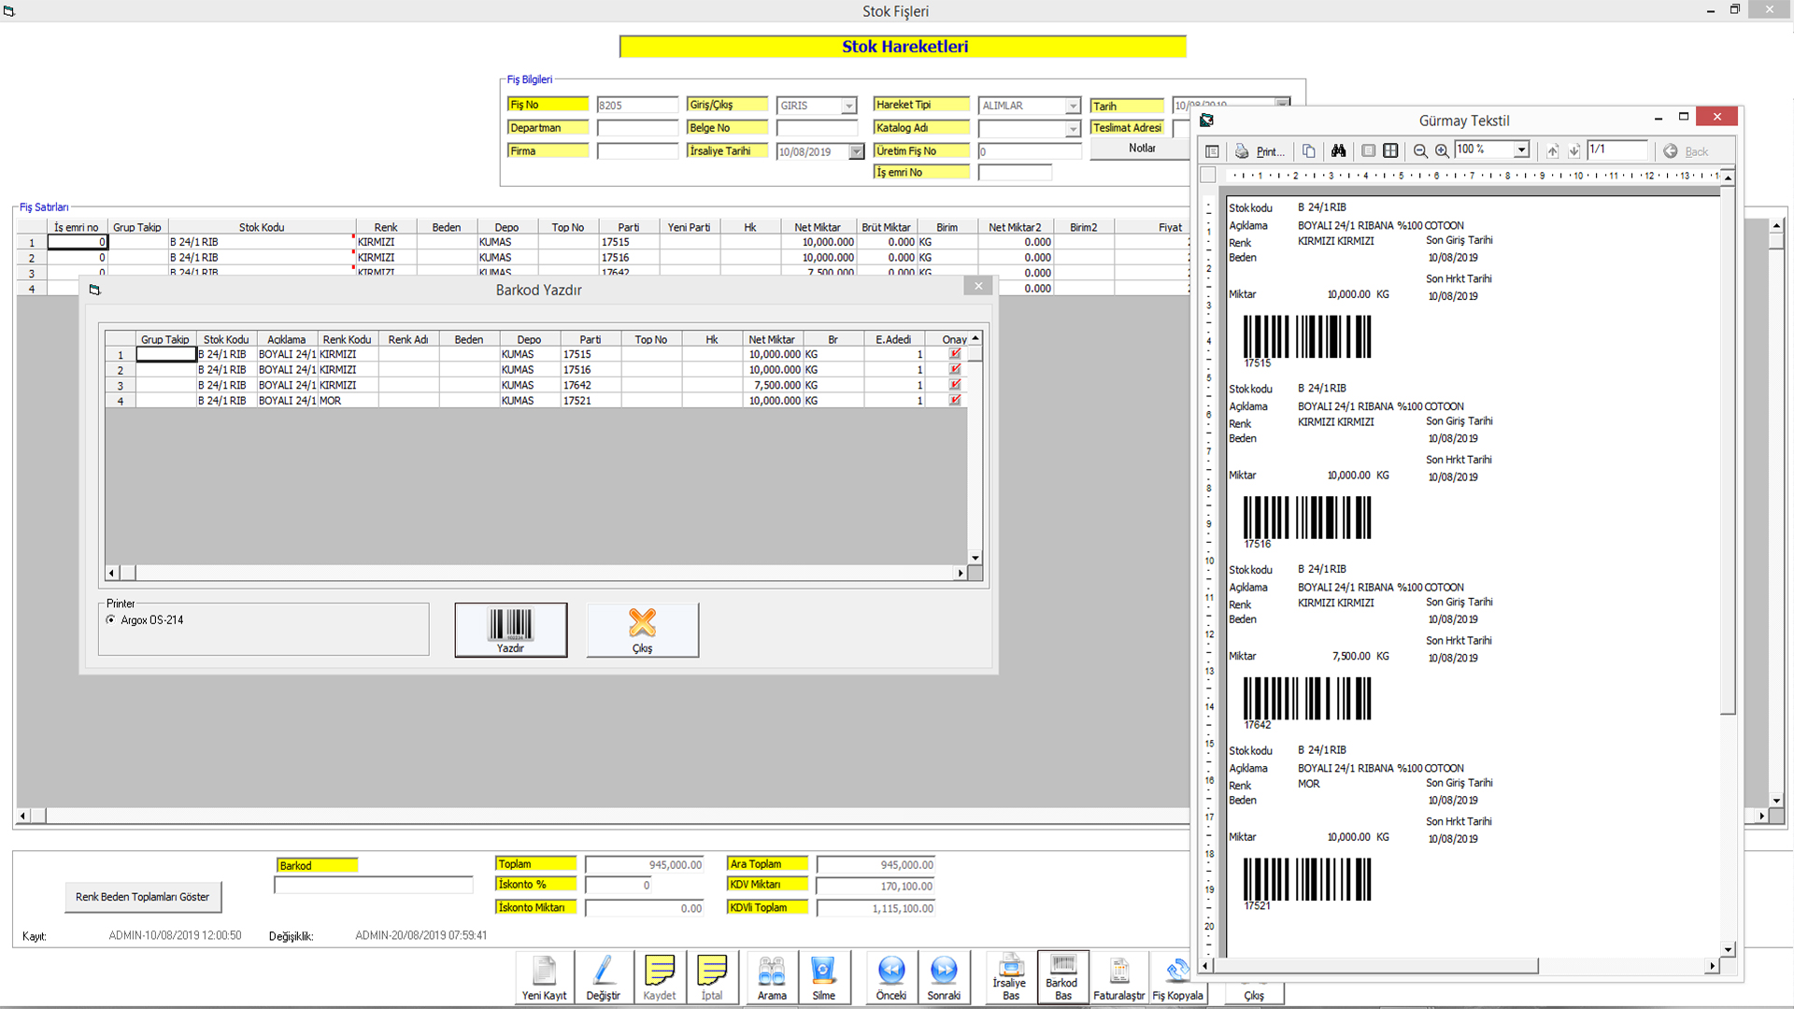The image size is (1794, 1009).
Task: Select the Argox OS-214 printer radio
Action: click(111, 620)
